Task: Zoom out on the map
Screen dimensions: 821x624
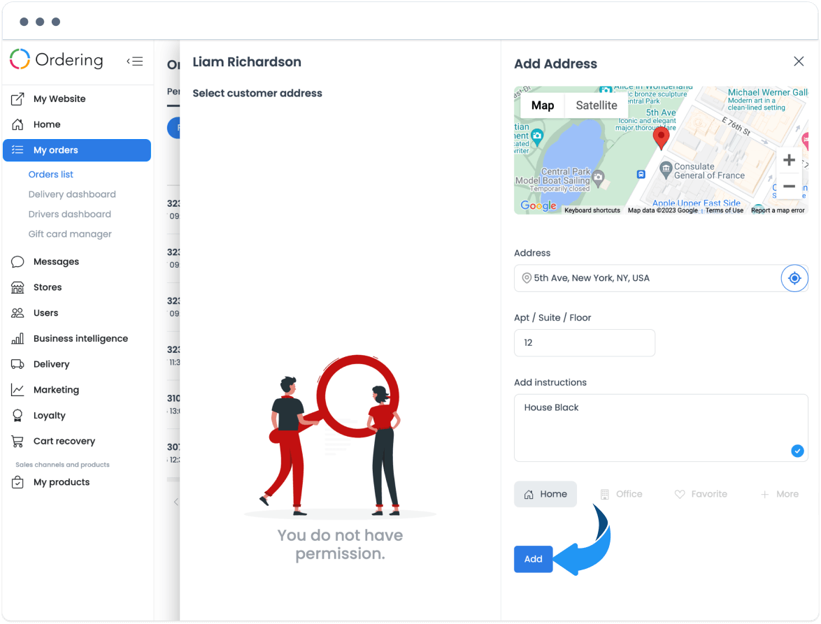Action: pyautogui.click(x=789, y=186)
